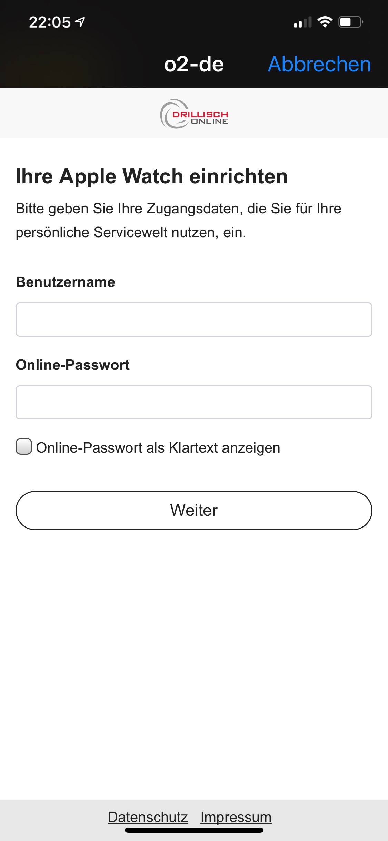Tap the home indicator bar at bottom
Screen dimensions: 388x841
point(194,830)
